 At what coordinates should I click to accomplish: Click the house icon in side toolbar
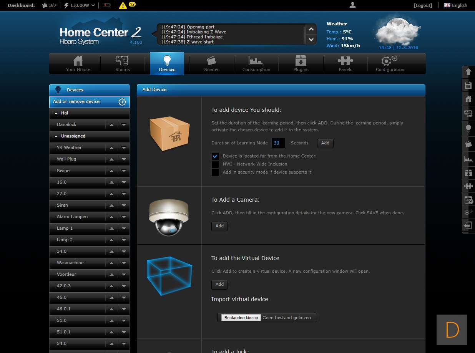(468, 99)
